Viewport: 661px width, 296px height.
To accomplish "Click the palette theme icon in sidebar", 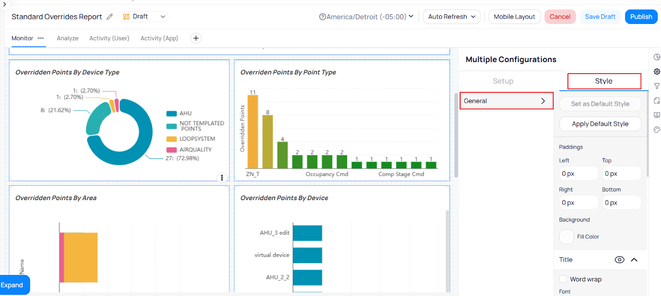I will (x=657, y=130).
